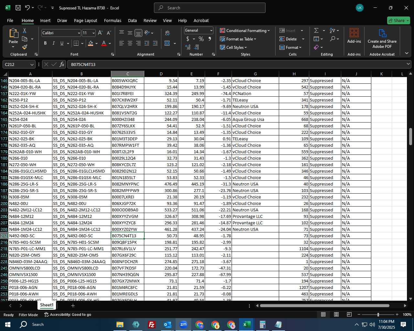
Task: Toggle Underline formatting
Action: click(62, 43)
